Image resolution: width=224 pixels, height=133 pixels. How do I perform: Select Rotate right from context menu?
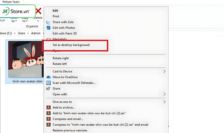[x=60, y=58]
